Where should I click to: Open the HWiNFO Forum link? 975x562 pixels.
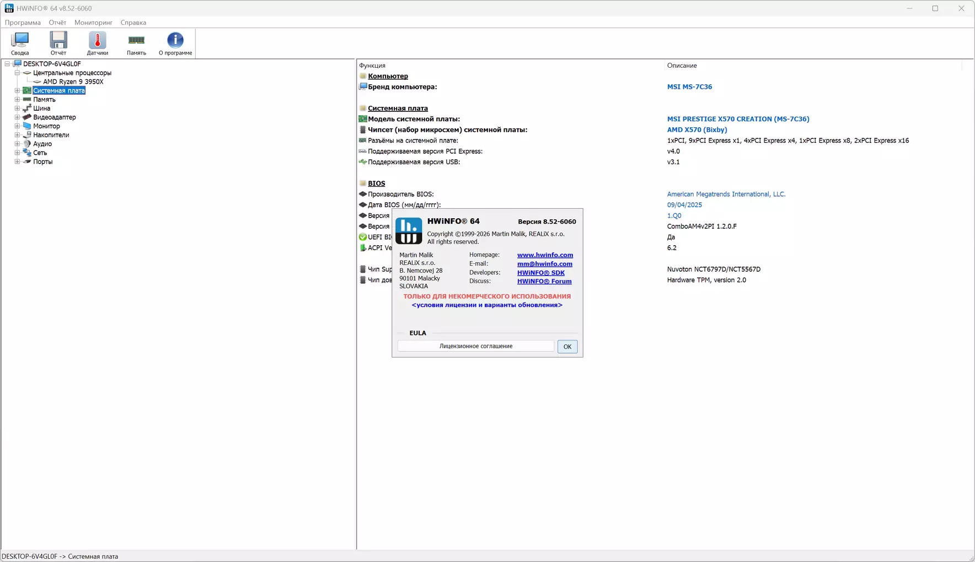point(544,282)
